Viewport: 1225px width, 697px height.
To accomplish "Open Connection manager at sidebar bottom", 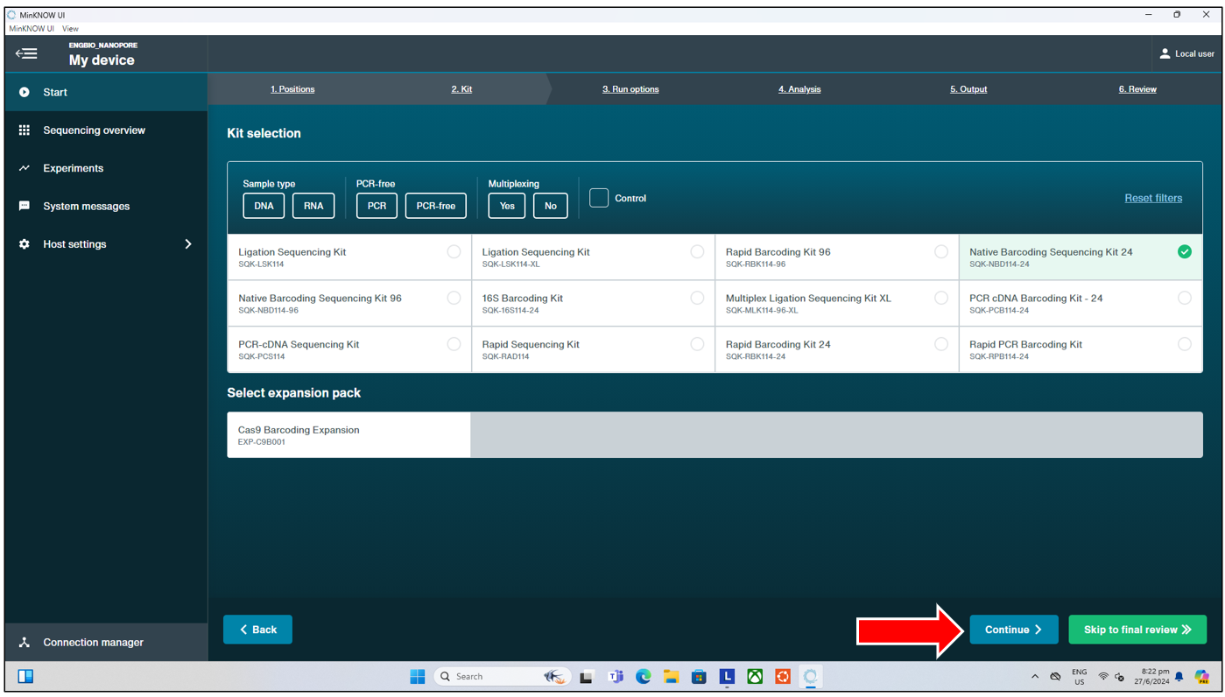I will [x=106, y=642].
